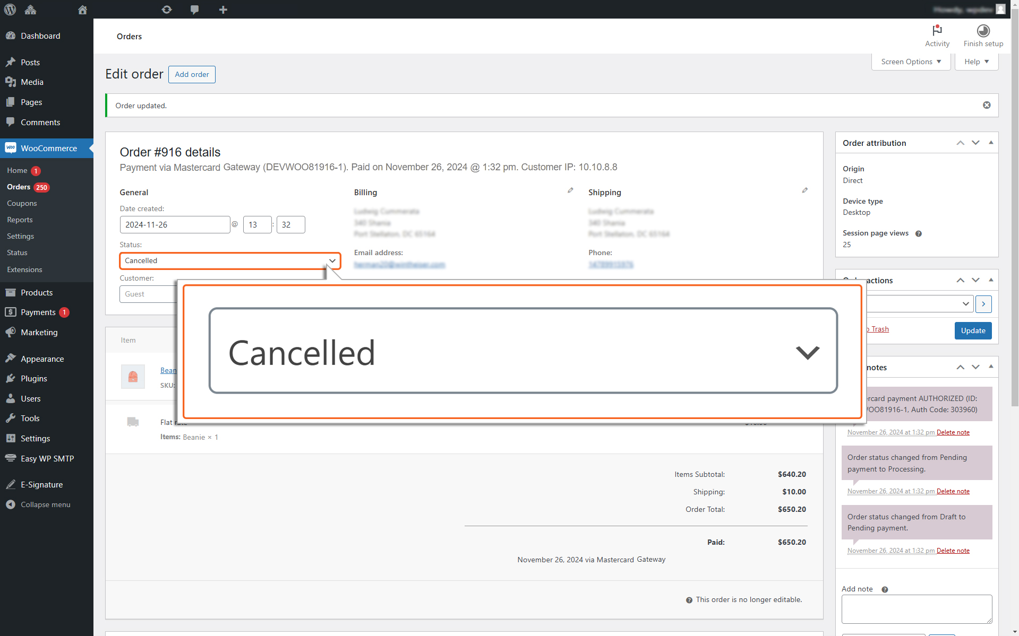Open the Status dropdown showing Cancelled
The height and width of the screenshot is (636, 1019).
click(230, 260)
